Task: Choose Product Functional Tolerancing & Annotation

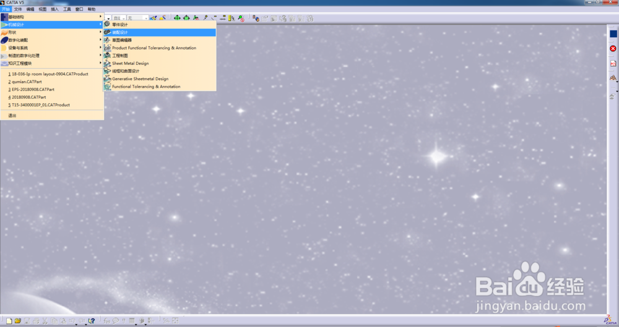Action: tap(160, 48)
